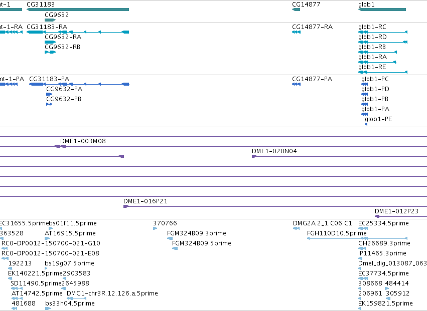Click transcript glob1-RE
427x311 pixels.
point(383,72)
